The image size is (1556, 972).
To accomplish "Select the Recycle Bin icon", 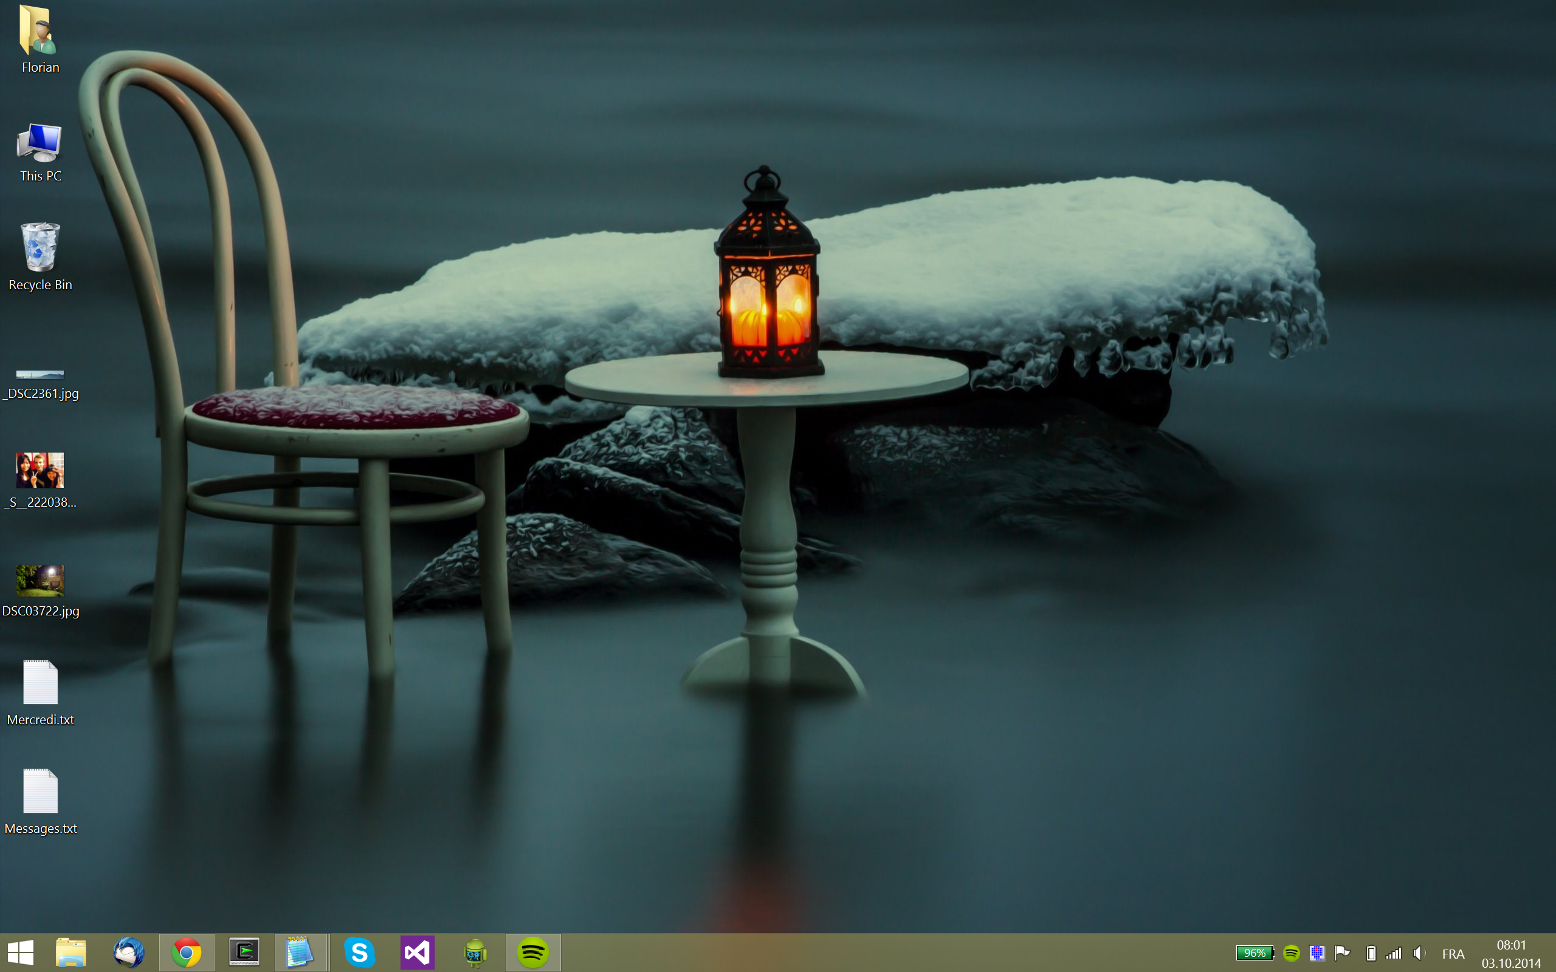I will (40, 255).
